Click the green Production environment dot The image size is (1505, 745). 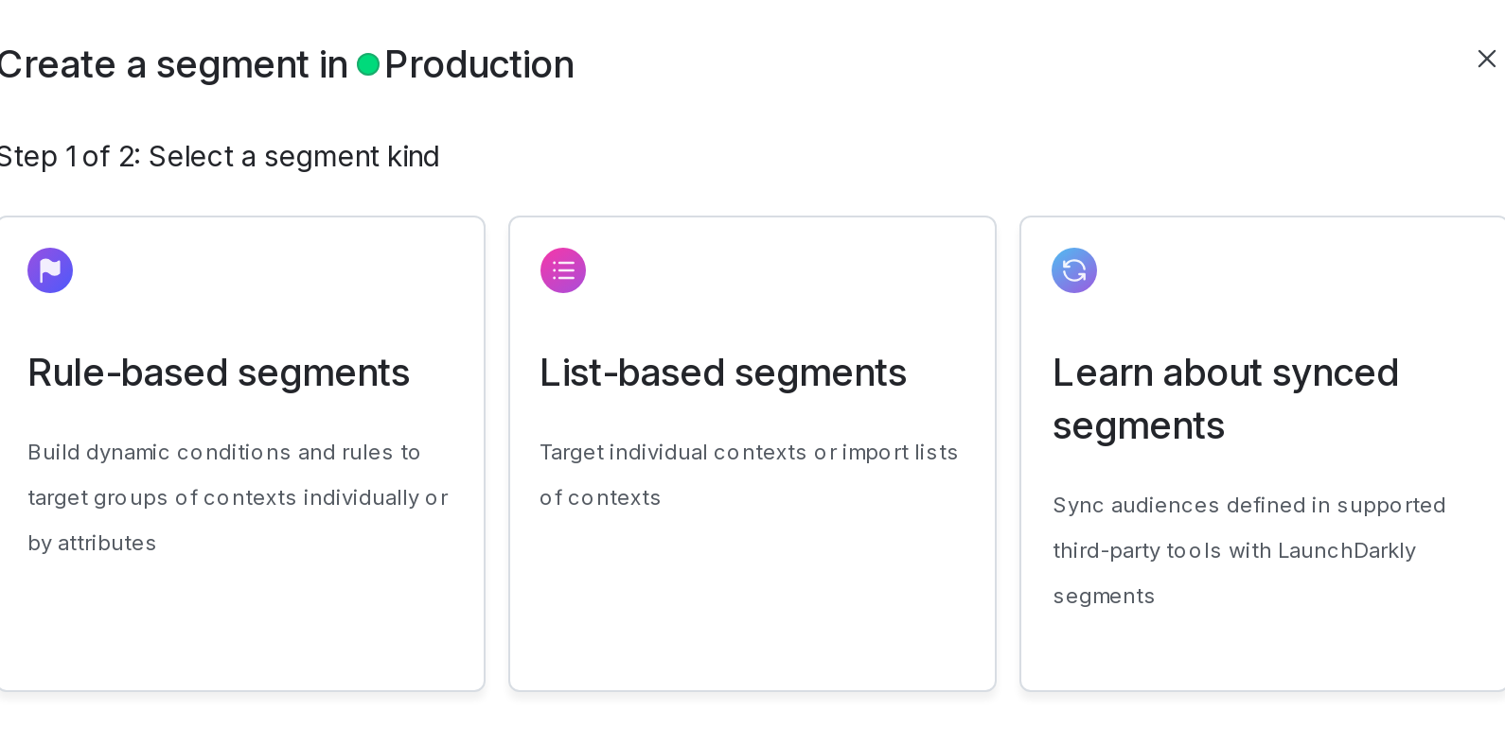368,65
